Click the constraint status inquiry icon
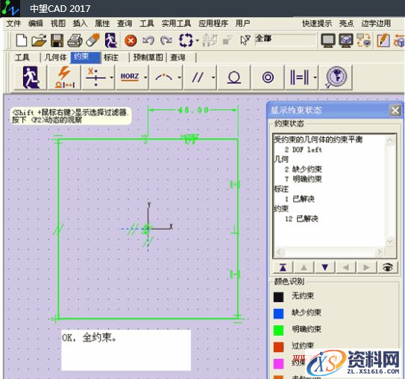This screenshot has height=379, width=405. pos(336,78)
